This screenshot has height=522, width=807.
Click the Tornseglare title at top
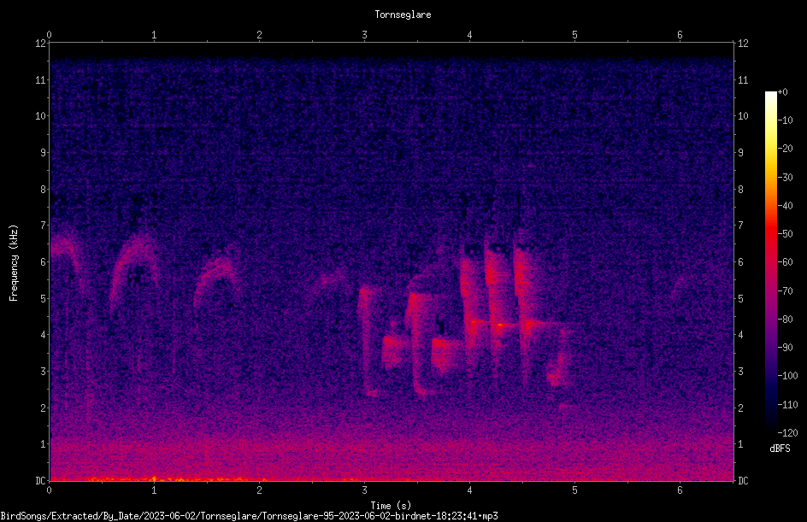coord(403,15)
